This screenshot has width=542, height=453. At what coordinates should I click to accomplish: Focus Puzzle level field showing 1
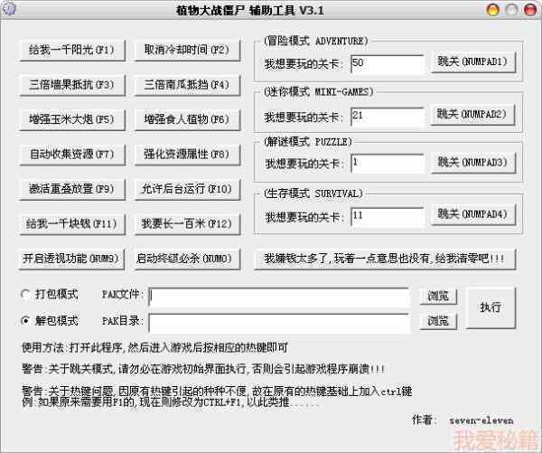click(388, 164)
